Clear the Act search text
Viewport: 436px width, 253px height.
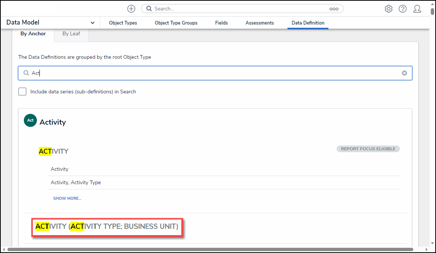pyautogui.click(x=404, y=73)
